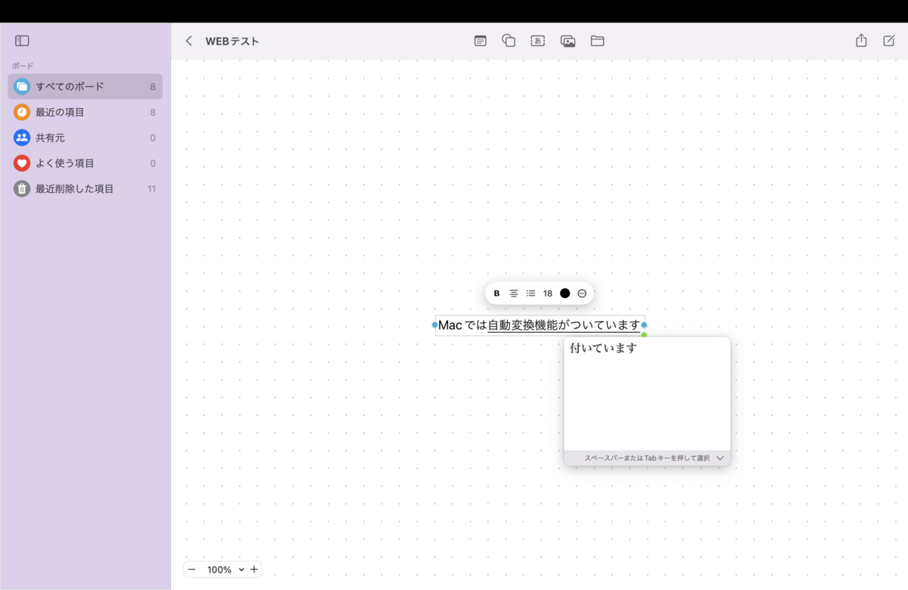Select すべてのボード in sidebar
Viewport: 908px width, 590px height.
[85, 86]
